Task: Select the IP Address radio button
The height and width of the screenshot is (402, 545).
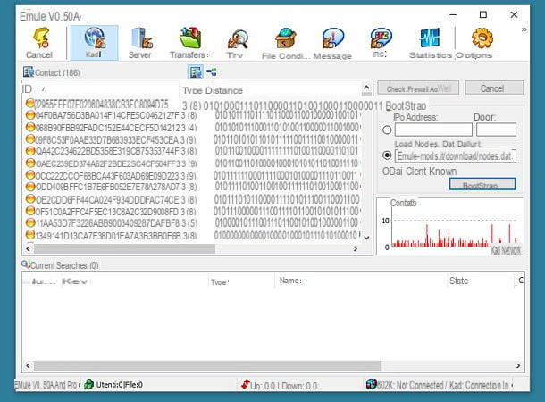Action: point(387,130)
